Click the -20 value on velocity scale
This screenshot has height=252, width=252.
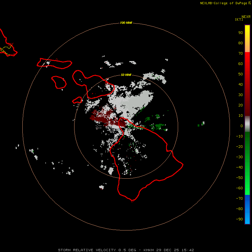click(239, 146)
